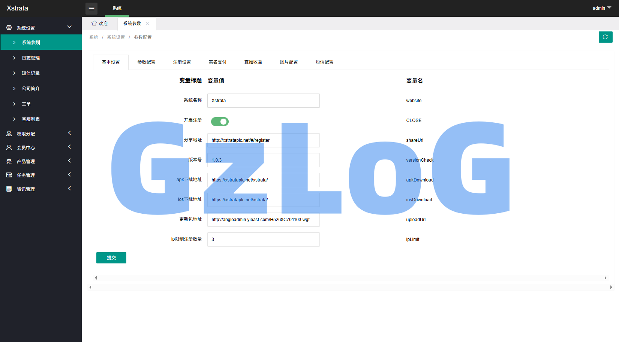Click the gear icon beside 系统设置
The image size is (619, 342).
pos(9,28)
